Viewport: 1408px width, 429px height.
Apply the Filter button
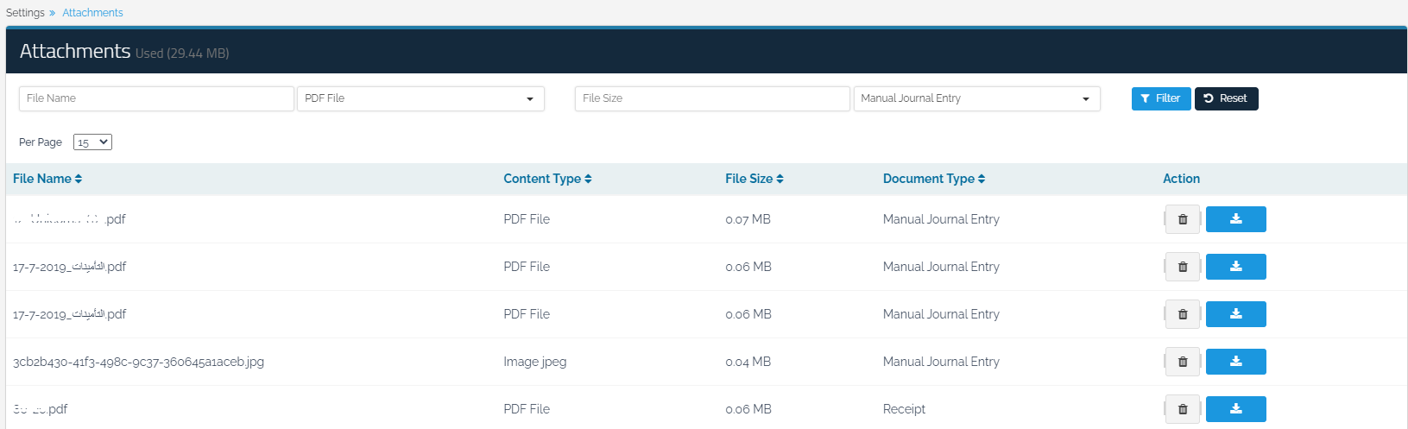click(1160, 98)
